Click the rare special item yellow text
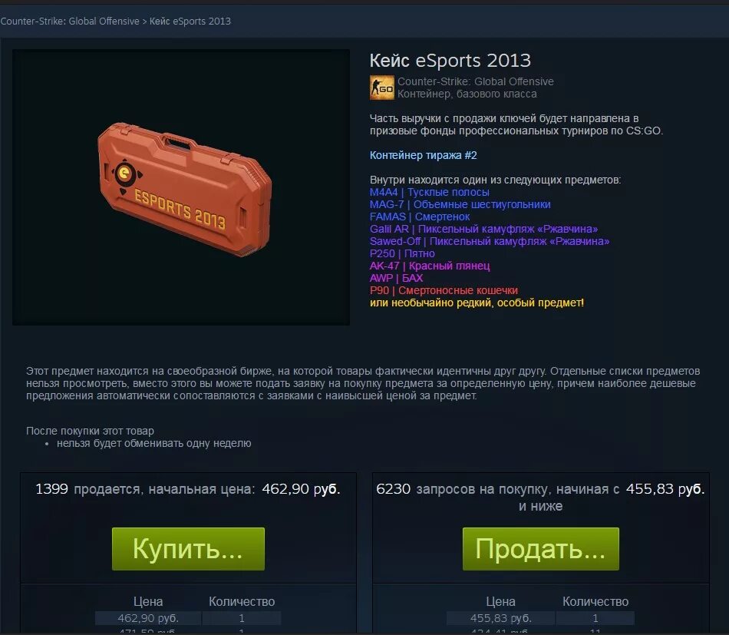 point(477,303)
